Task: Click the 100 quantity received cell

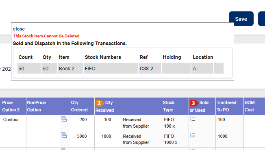Action: pyautogui.click(x=108, y=123)
